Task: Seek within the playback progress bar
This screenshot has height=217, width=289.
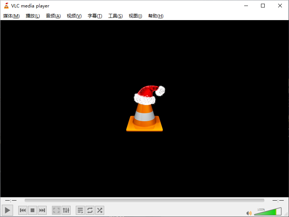Action: coord(144,200)
